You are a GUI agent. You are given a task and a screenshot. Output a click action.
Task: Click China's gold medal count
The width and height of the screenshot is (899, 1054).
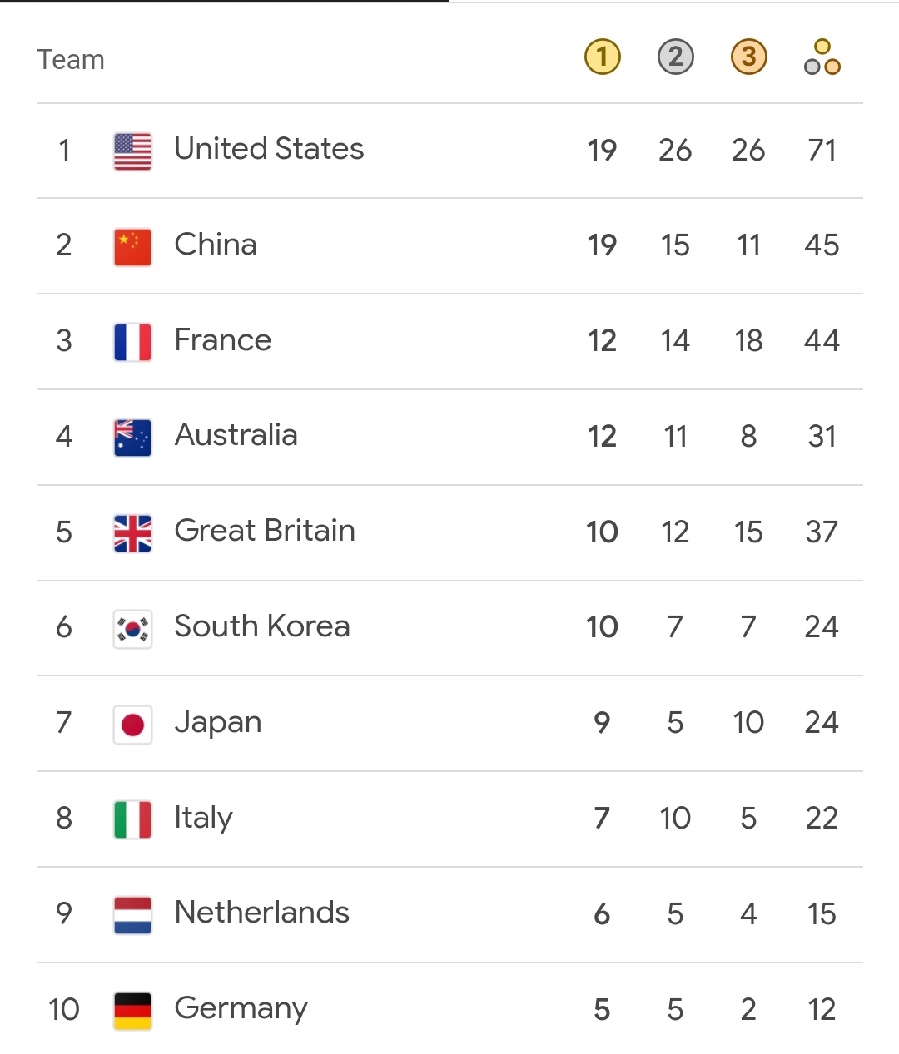point(602,246)
